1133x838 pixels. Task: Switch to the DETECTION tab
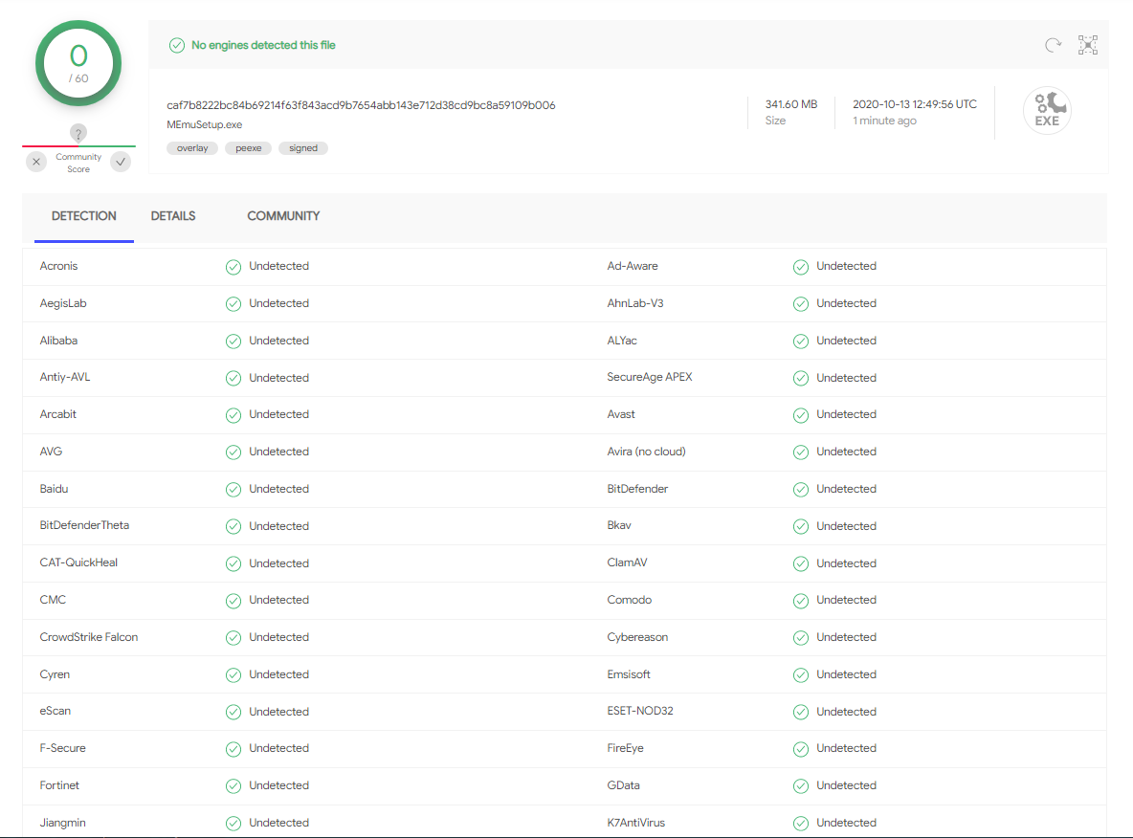pyautogui.click(x=84, y=216)
